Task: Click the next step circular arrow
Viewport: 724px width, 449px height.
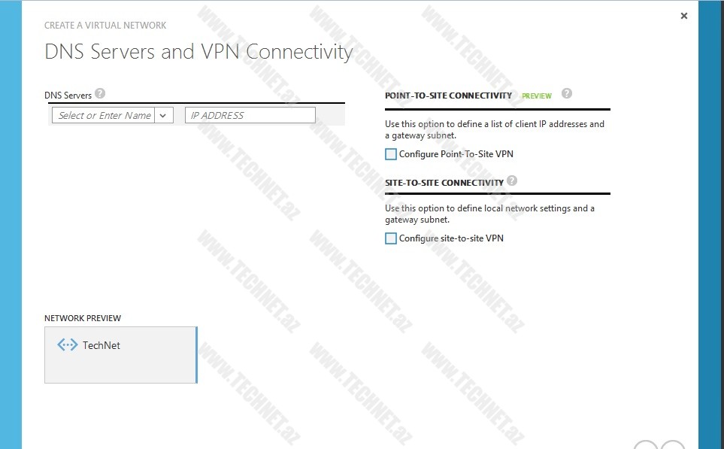Action: click(674, 446)
